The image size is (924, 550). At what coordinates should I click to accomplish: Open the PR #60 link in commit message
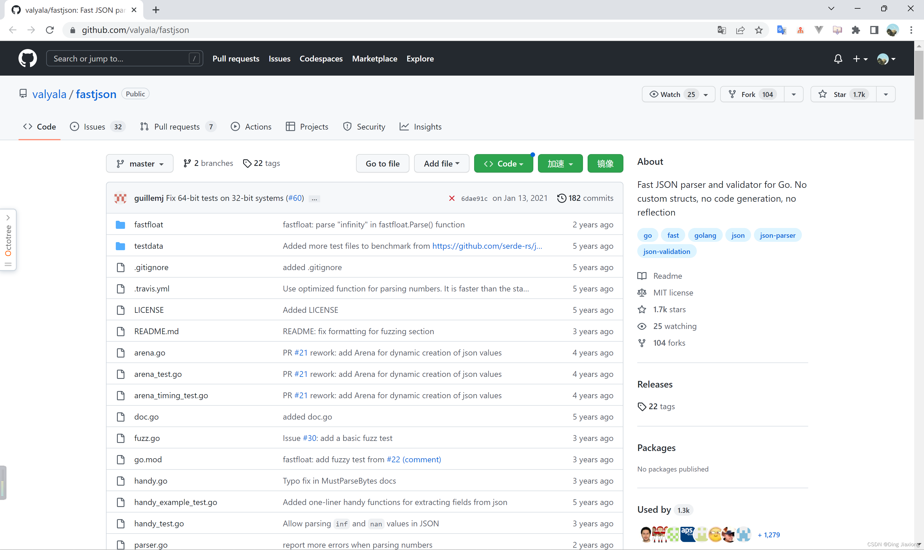(x=295, y=198)
